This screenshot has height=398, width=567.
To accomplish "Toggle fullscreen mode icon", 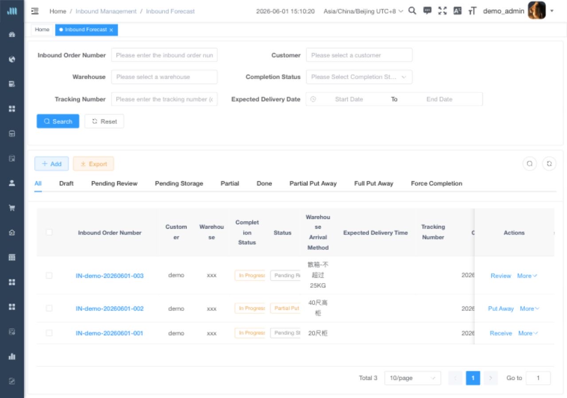I will click(443, 11).
